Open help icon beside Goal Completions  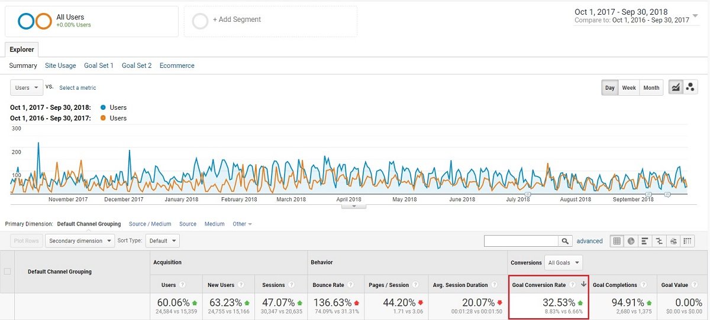(644, 285)
